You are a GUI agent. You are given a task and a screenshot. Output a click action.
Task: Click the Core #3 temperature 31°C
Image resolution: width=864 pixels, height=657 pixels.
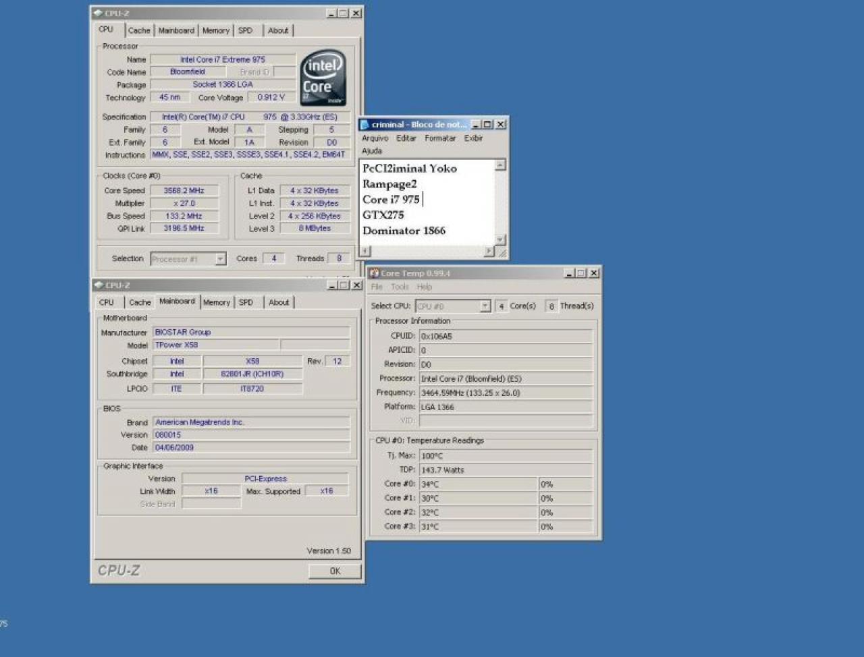coord(479,527)
